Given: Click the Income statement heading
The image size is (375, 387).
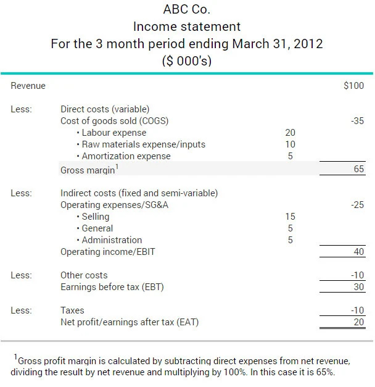Looking at the screenshot, I should (186, 27).
